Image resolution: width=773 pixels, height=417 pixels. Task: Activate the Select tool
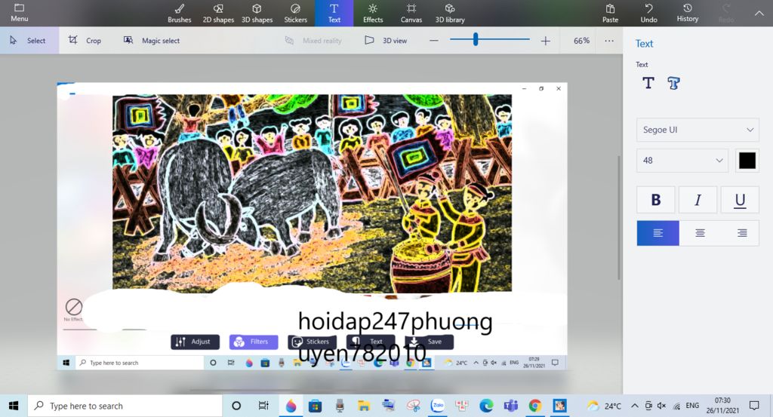point(29,41)
